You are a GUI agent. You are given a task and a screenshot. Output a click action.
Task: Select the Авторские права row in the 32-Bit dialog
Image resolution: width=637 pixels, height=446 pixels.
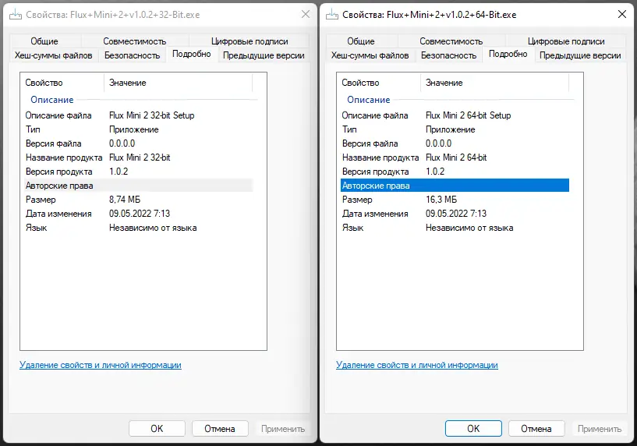point(59,186)
